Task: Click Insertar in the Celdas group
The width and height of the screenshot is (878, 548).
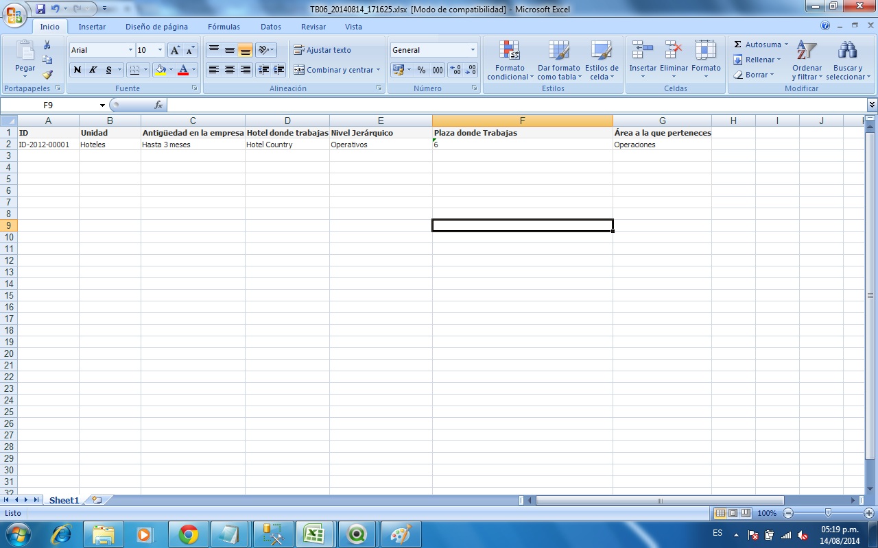Action: [x=643, y=60]
